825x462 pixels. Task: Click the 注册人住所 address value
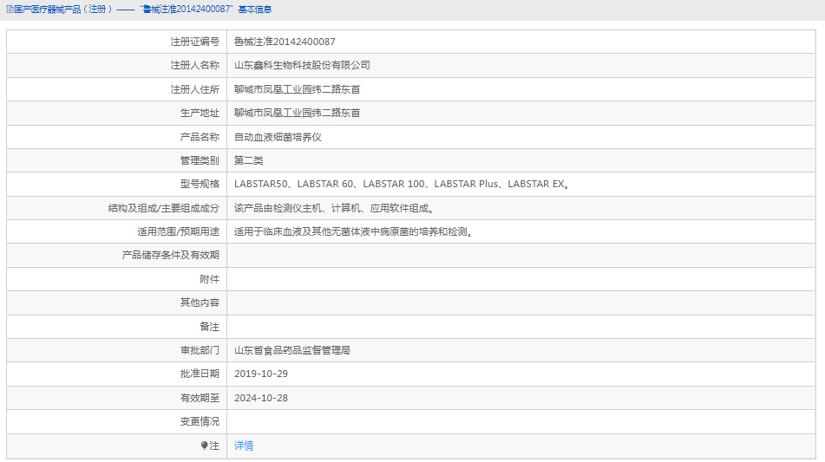(x=298, y=89)
